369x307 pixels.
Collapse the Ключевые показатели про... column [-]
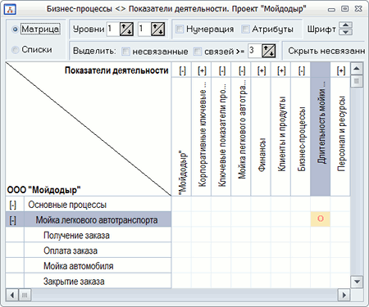click(x=222, y=71)
